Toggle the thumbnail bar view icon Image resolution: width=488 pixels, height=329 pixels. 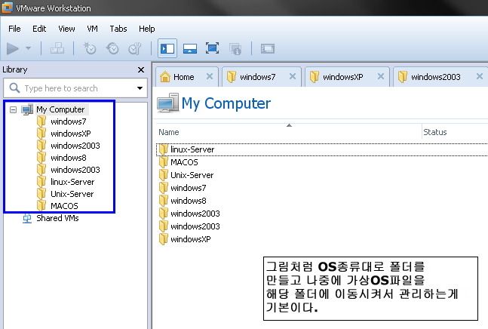[x=190, y=48]
